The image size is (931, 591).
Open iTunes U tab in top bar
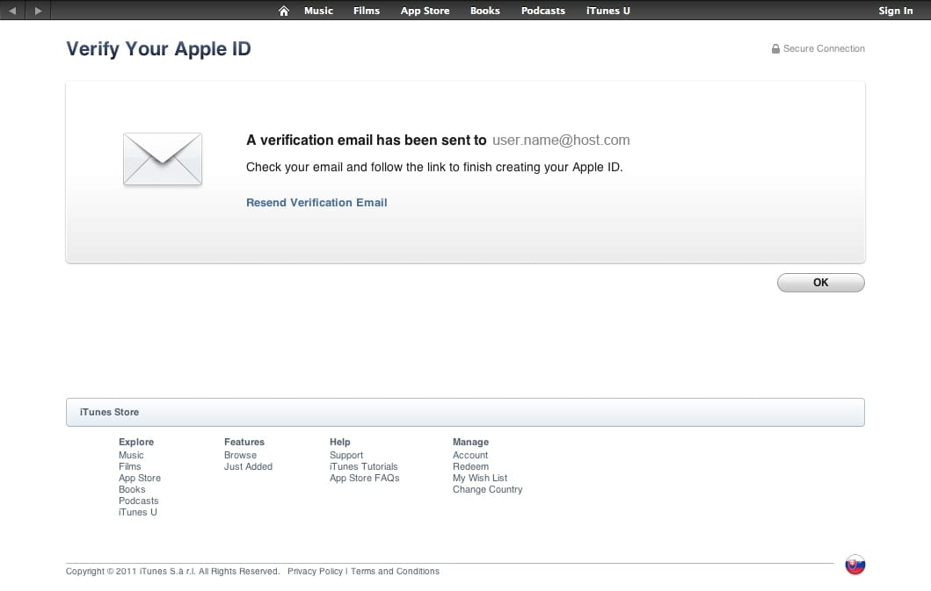click(608, 11)
